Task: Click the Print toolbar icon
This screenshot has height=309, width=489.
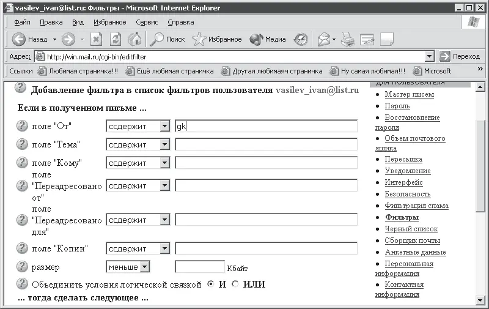Action: tap(347, 39)
